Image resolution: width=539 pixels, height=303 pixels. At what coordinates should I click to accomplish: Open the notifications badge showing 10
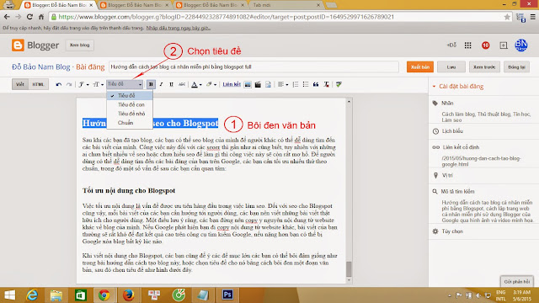[x=485, y=45]
